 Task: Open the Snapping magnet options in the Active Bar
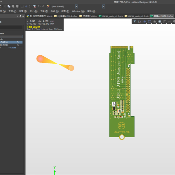(140, 22)
